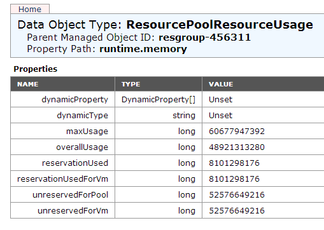Select the DynamicProperty[] type cell
Viewport: 324px width, 230px height.
click(x=158, y=100)
